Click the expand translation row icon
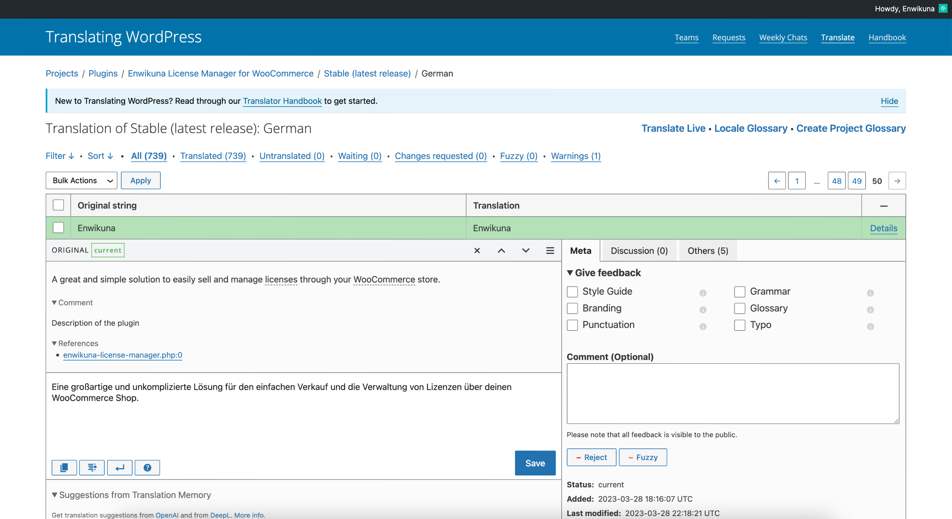 click(550, 250)
